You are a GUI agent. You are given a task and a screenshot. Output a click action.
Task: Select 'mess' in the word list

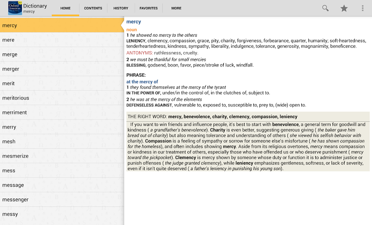point(62,171)
